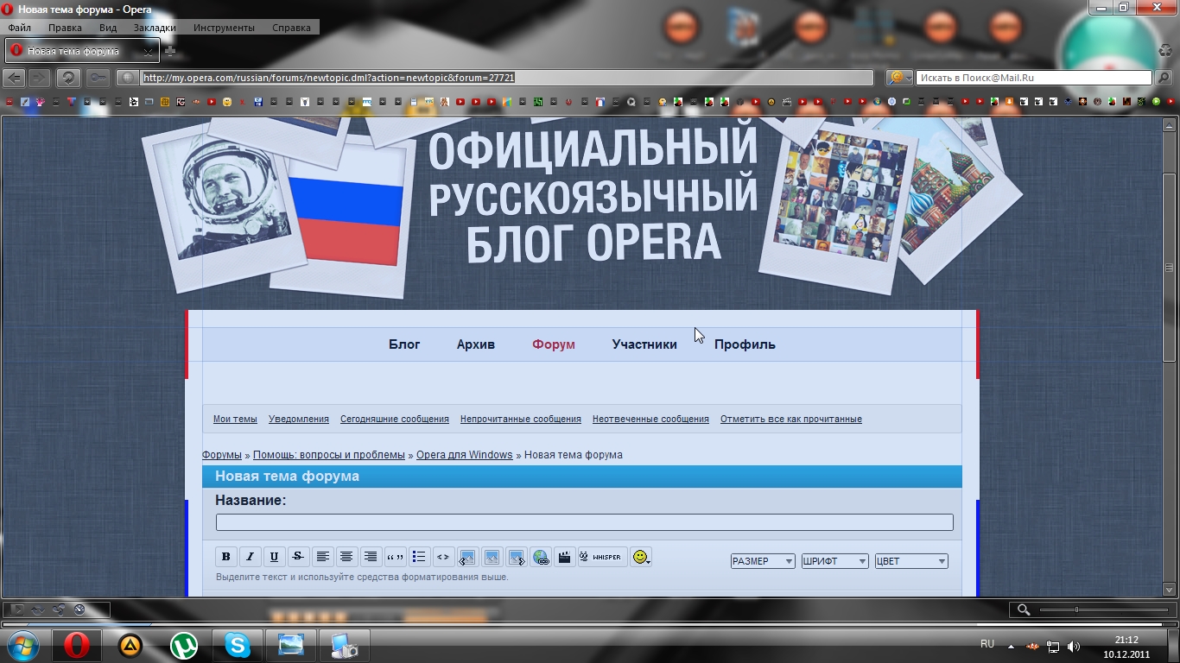This screenshot has height=663, width=1180.
Task: Open the Сегодняшние сообщения link
Action: tap(395, 419)
